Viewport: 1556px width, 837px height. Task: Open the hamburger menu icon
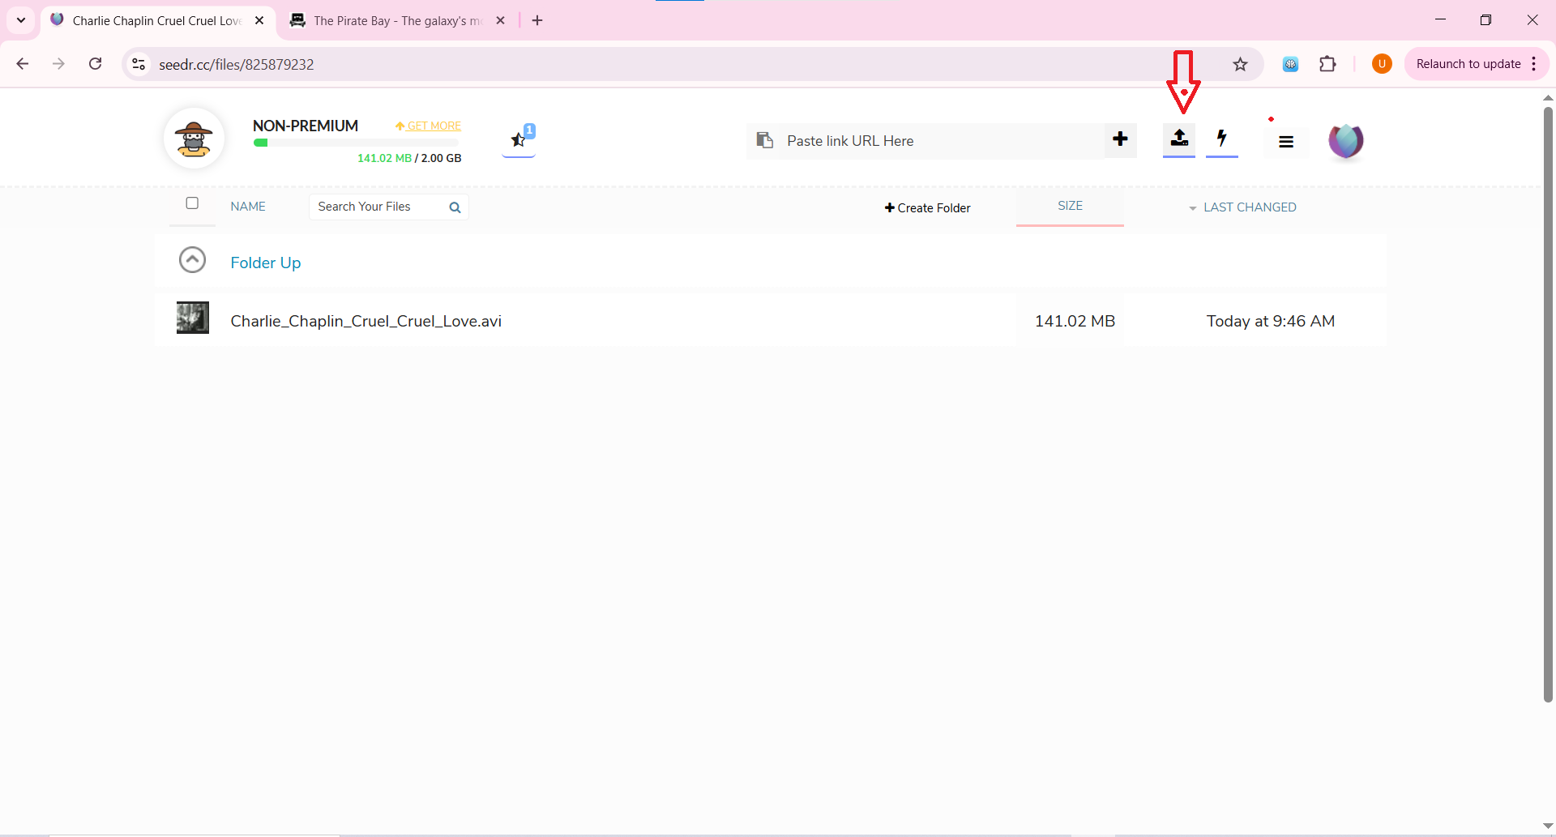tap(1286, 142)
